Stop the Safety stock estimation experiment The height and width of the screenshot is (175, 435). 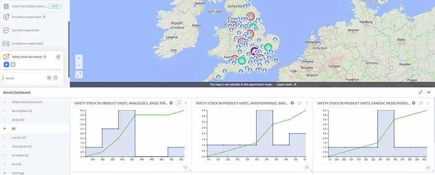[13, 65]
